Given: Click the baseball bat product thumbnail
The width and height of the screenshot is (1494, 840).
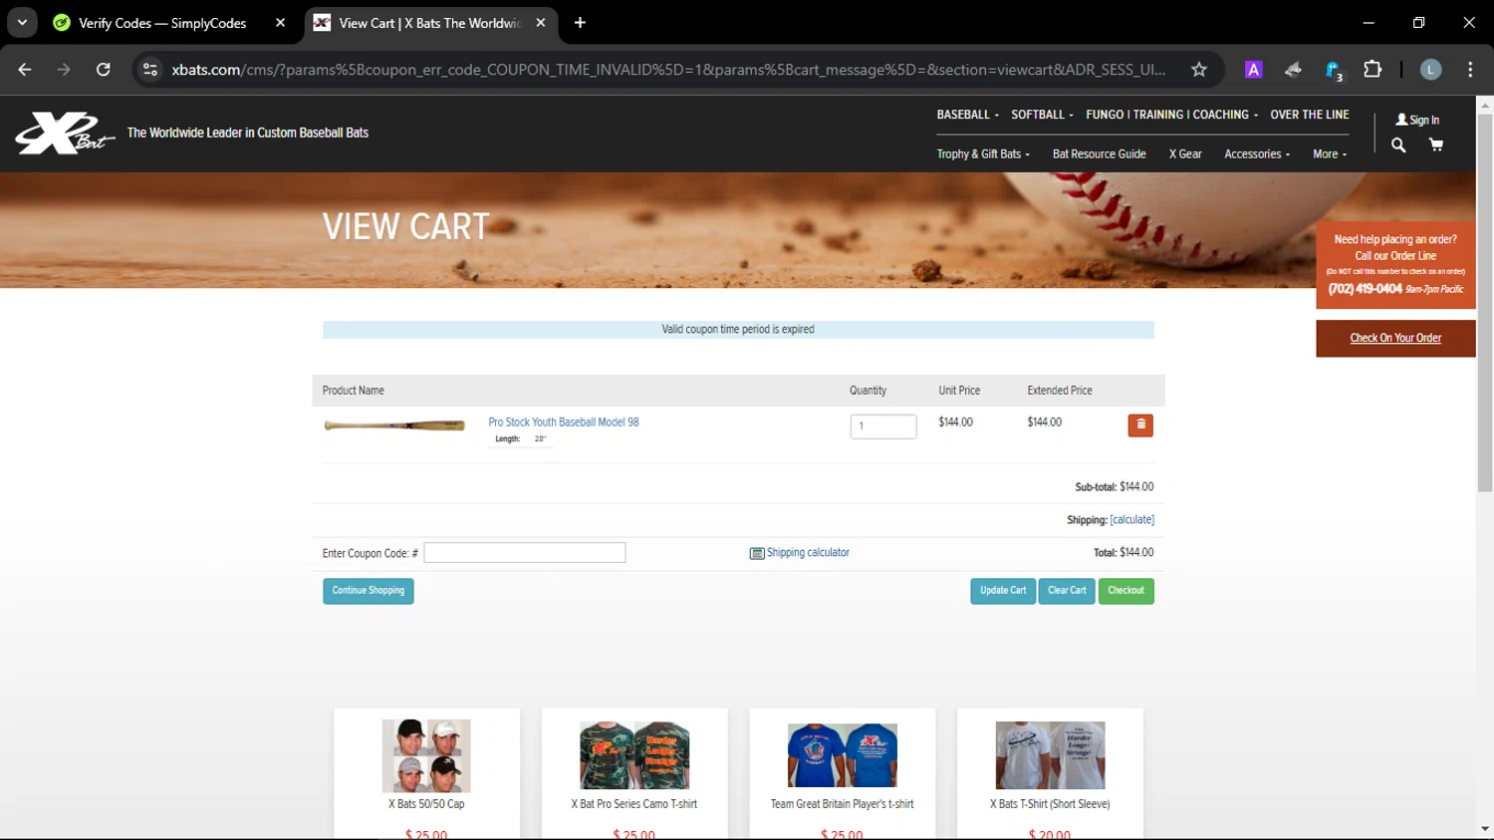Looking at the screenshot, I should [394, 425].
